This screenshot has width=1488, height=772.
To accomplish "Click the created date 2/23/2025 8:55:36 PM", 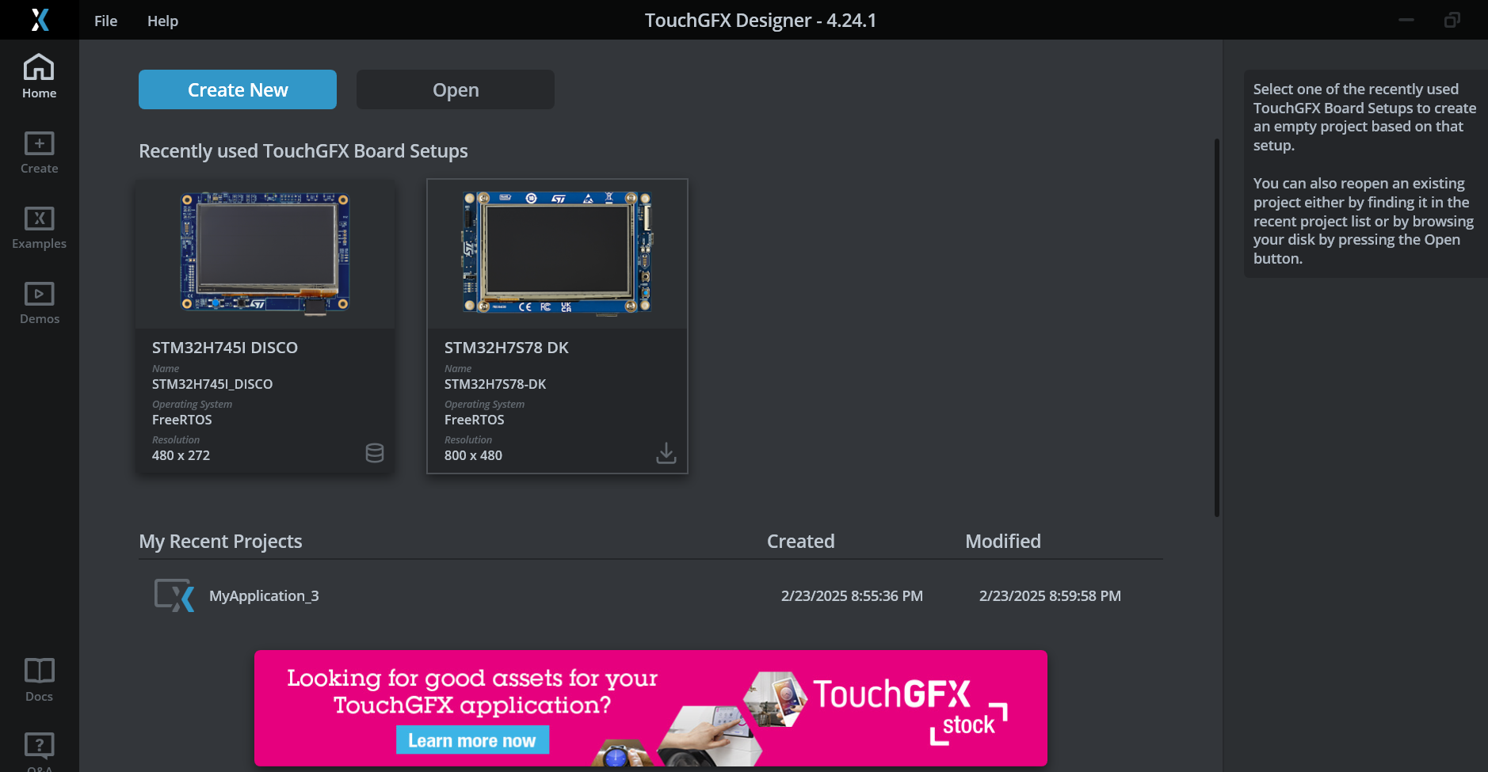I will 852,595.
